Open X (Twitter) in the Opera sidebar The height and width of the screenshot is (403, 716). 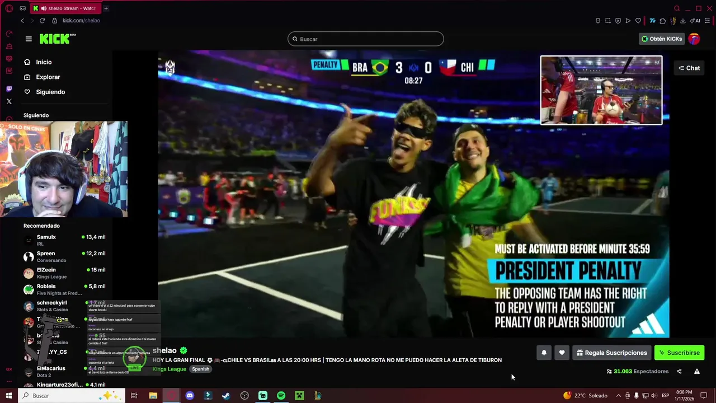(x=9, y=101)
